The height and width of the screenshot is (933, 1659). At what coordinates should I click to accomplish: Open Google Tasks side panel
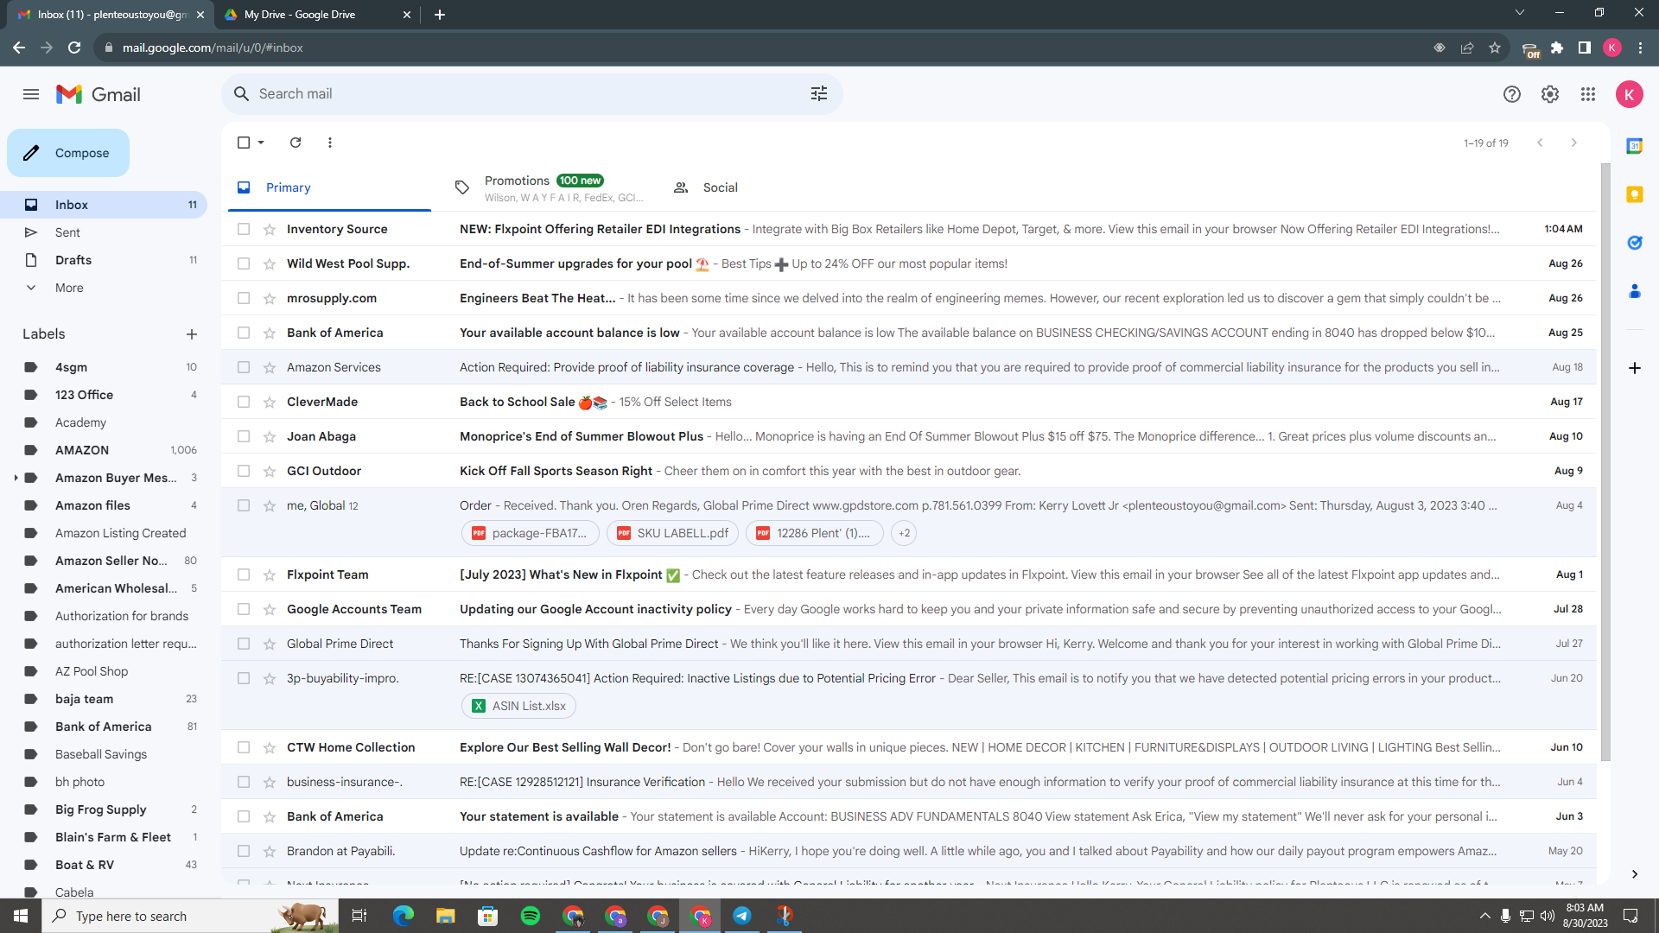coord(1635,243)
